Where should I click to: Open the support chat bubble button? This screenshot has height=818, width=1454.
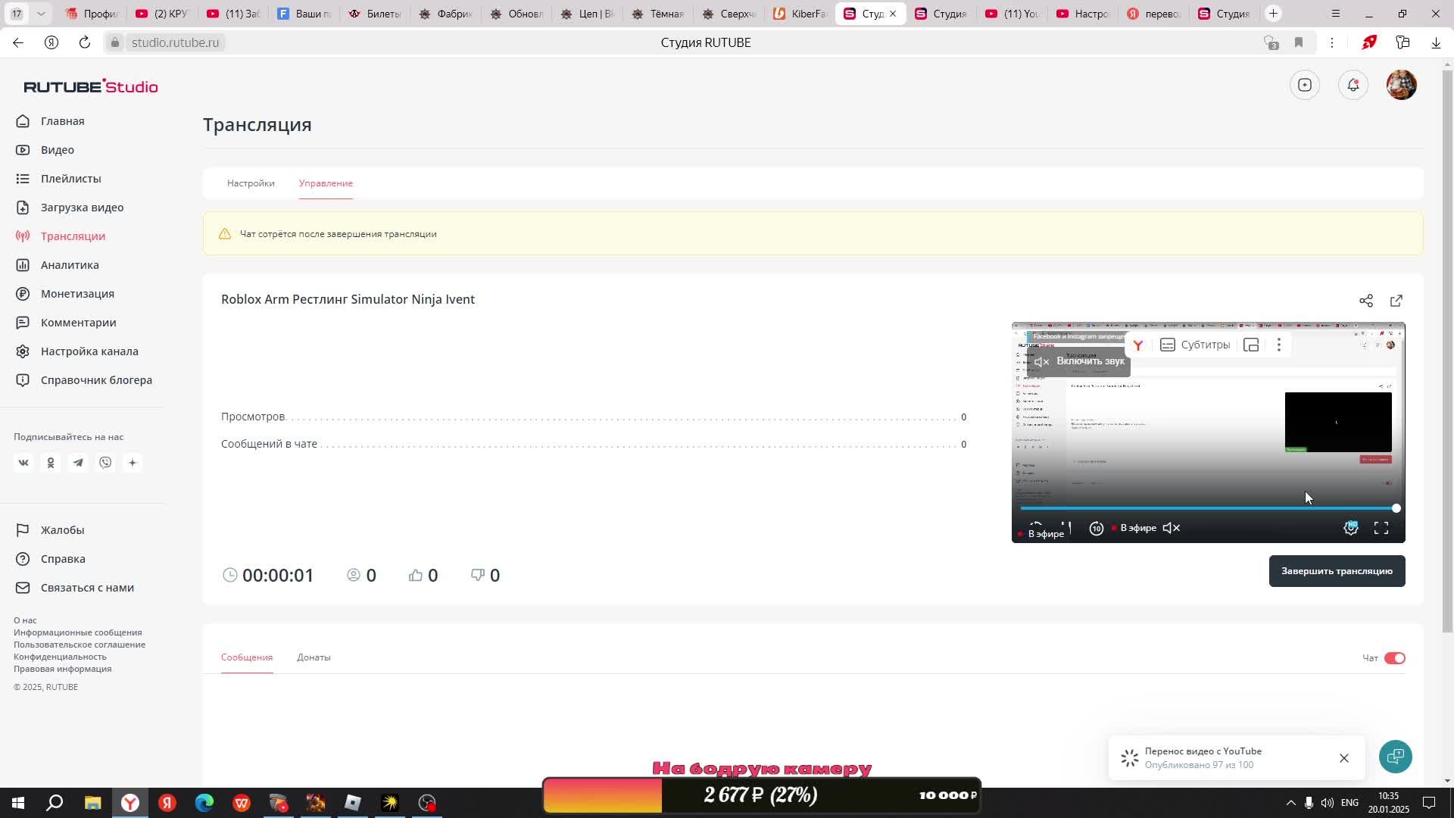[x=1396, y=757]
